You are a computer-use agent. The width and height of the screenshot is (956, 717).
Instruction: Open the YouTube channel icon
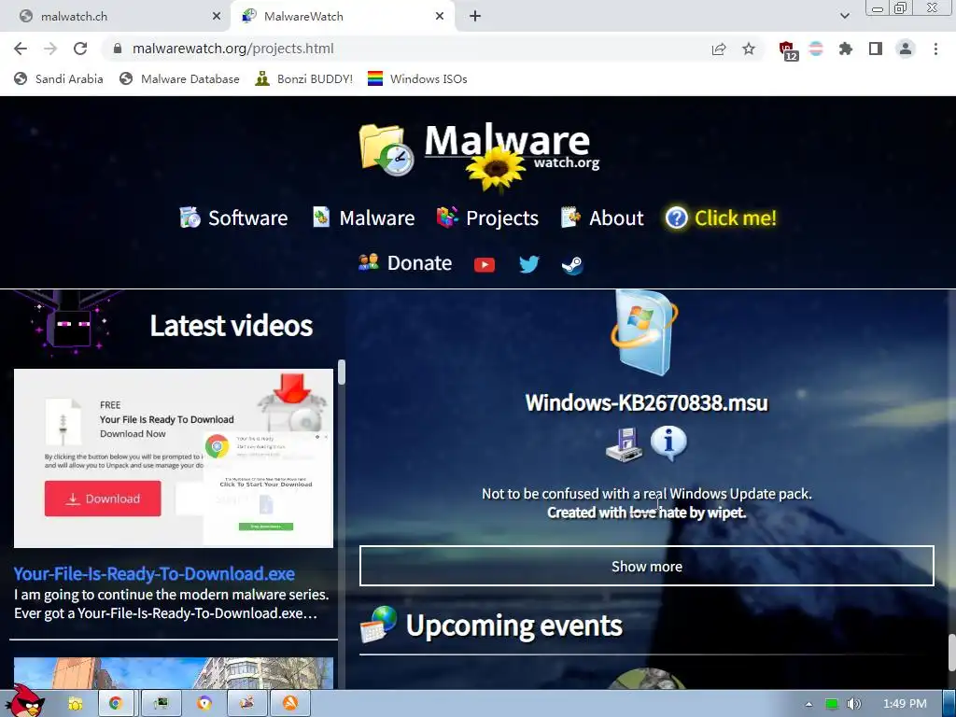(485, 264)
